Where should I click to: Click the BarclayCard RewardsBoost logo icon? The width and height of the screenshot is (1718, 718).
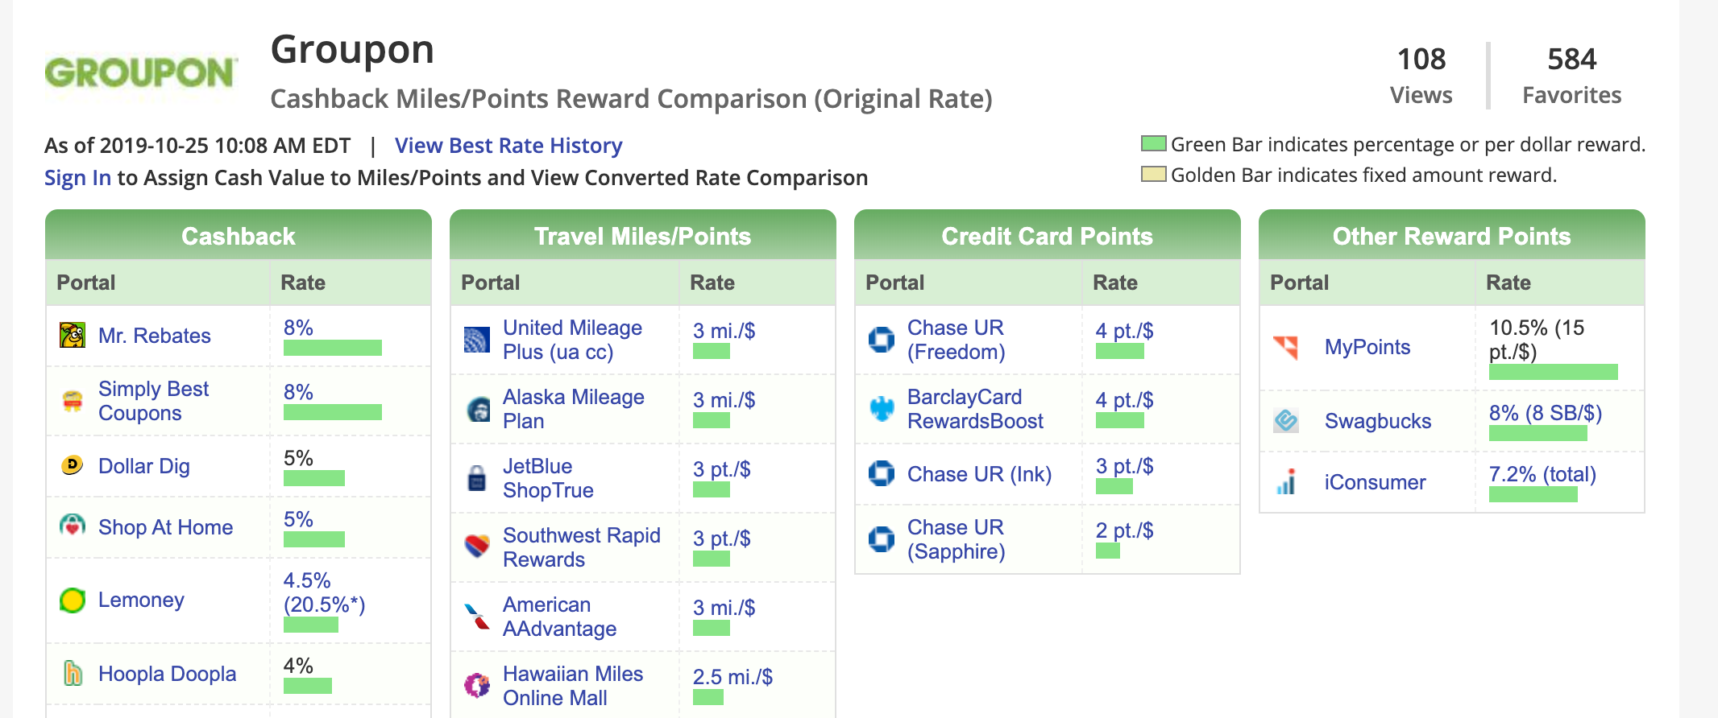[882, 409]
